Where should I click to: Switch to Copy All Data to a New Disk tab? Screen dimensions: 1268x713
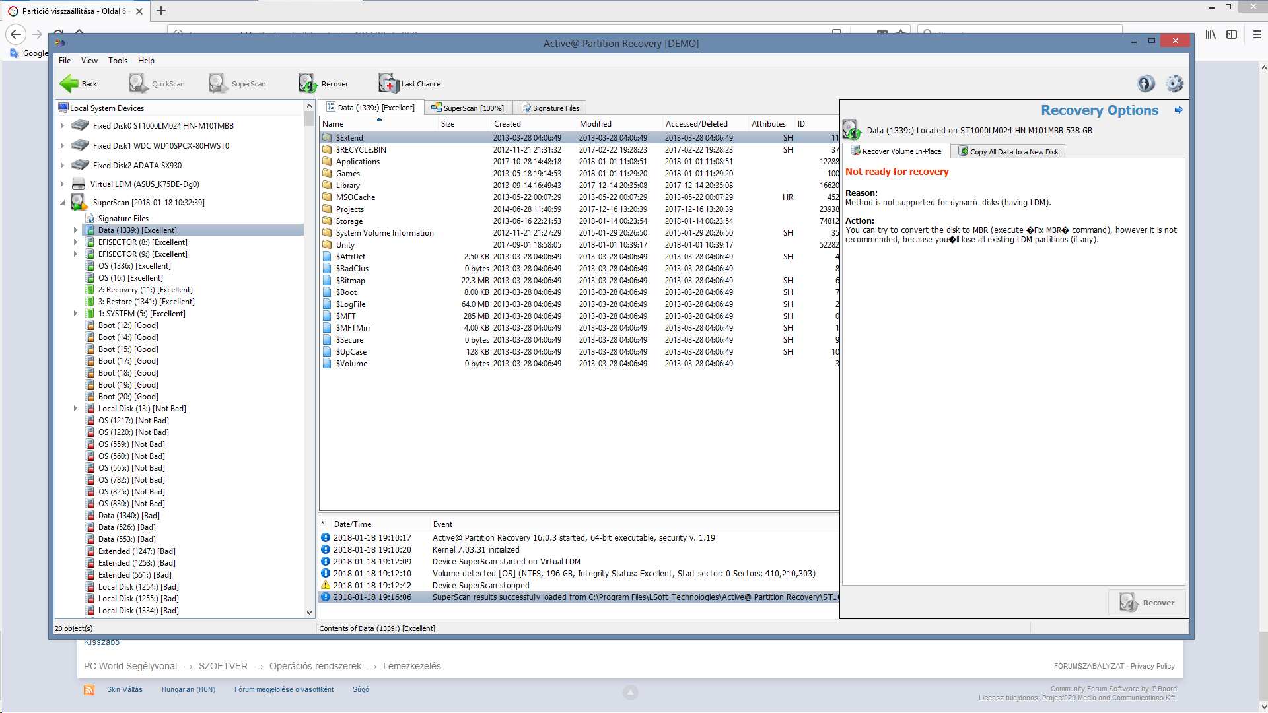[1008, 152]
